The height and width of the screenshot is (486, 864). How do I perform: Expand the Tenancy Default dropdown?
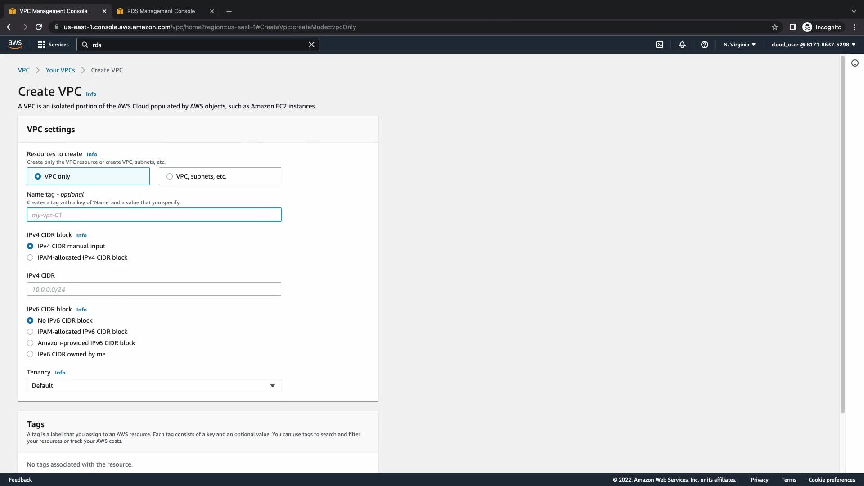154,386
